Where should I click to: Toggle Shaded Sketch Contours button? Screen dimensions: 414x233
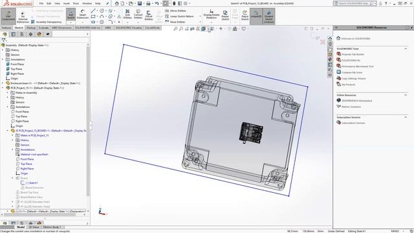[269, 16]
